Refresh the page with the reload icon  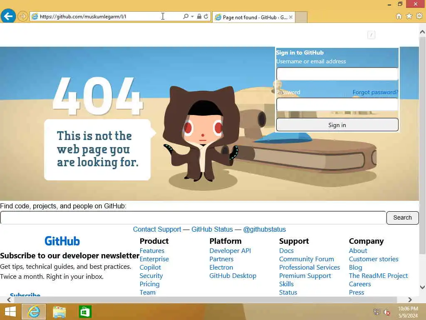point(206,16)
